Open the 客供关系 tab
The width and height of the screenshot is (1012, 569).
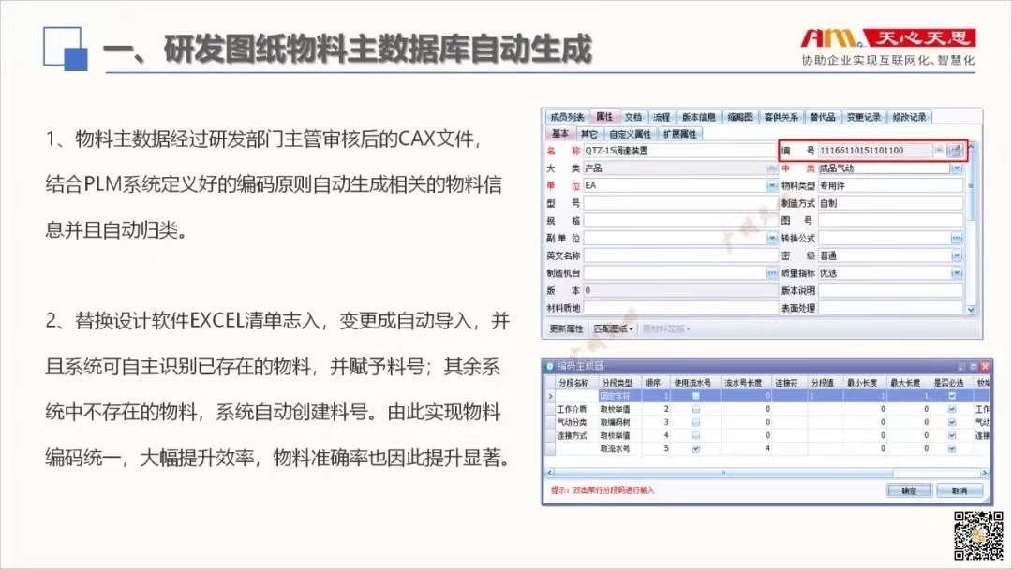pos(781,117)
